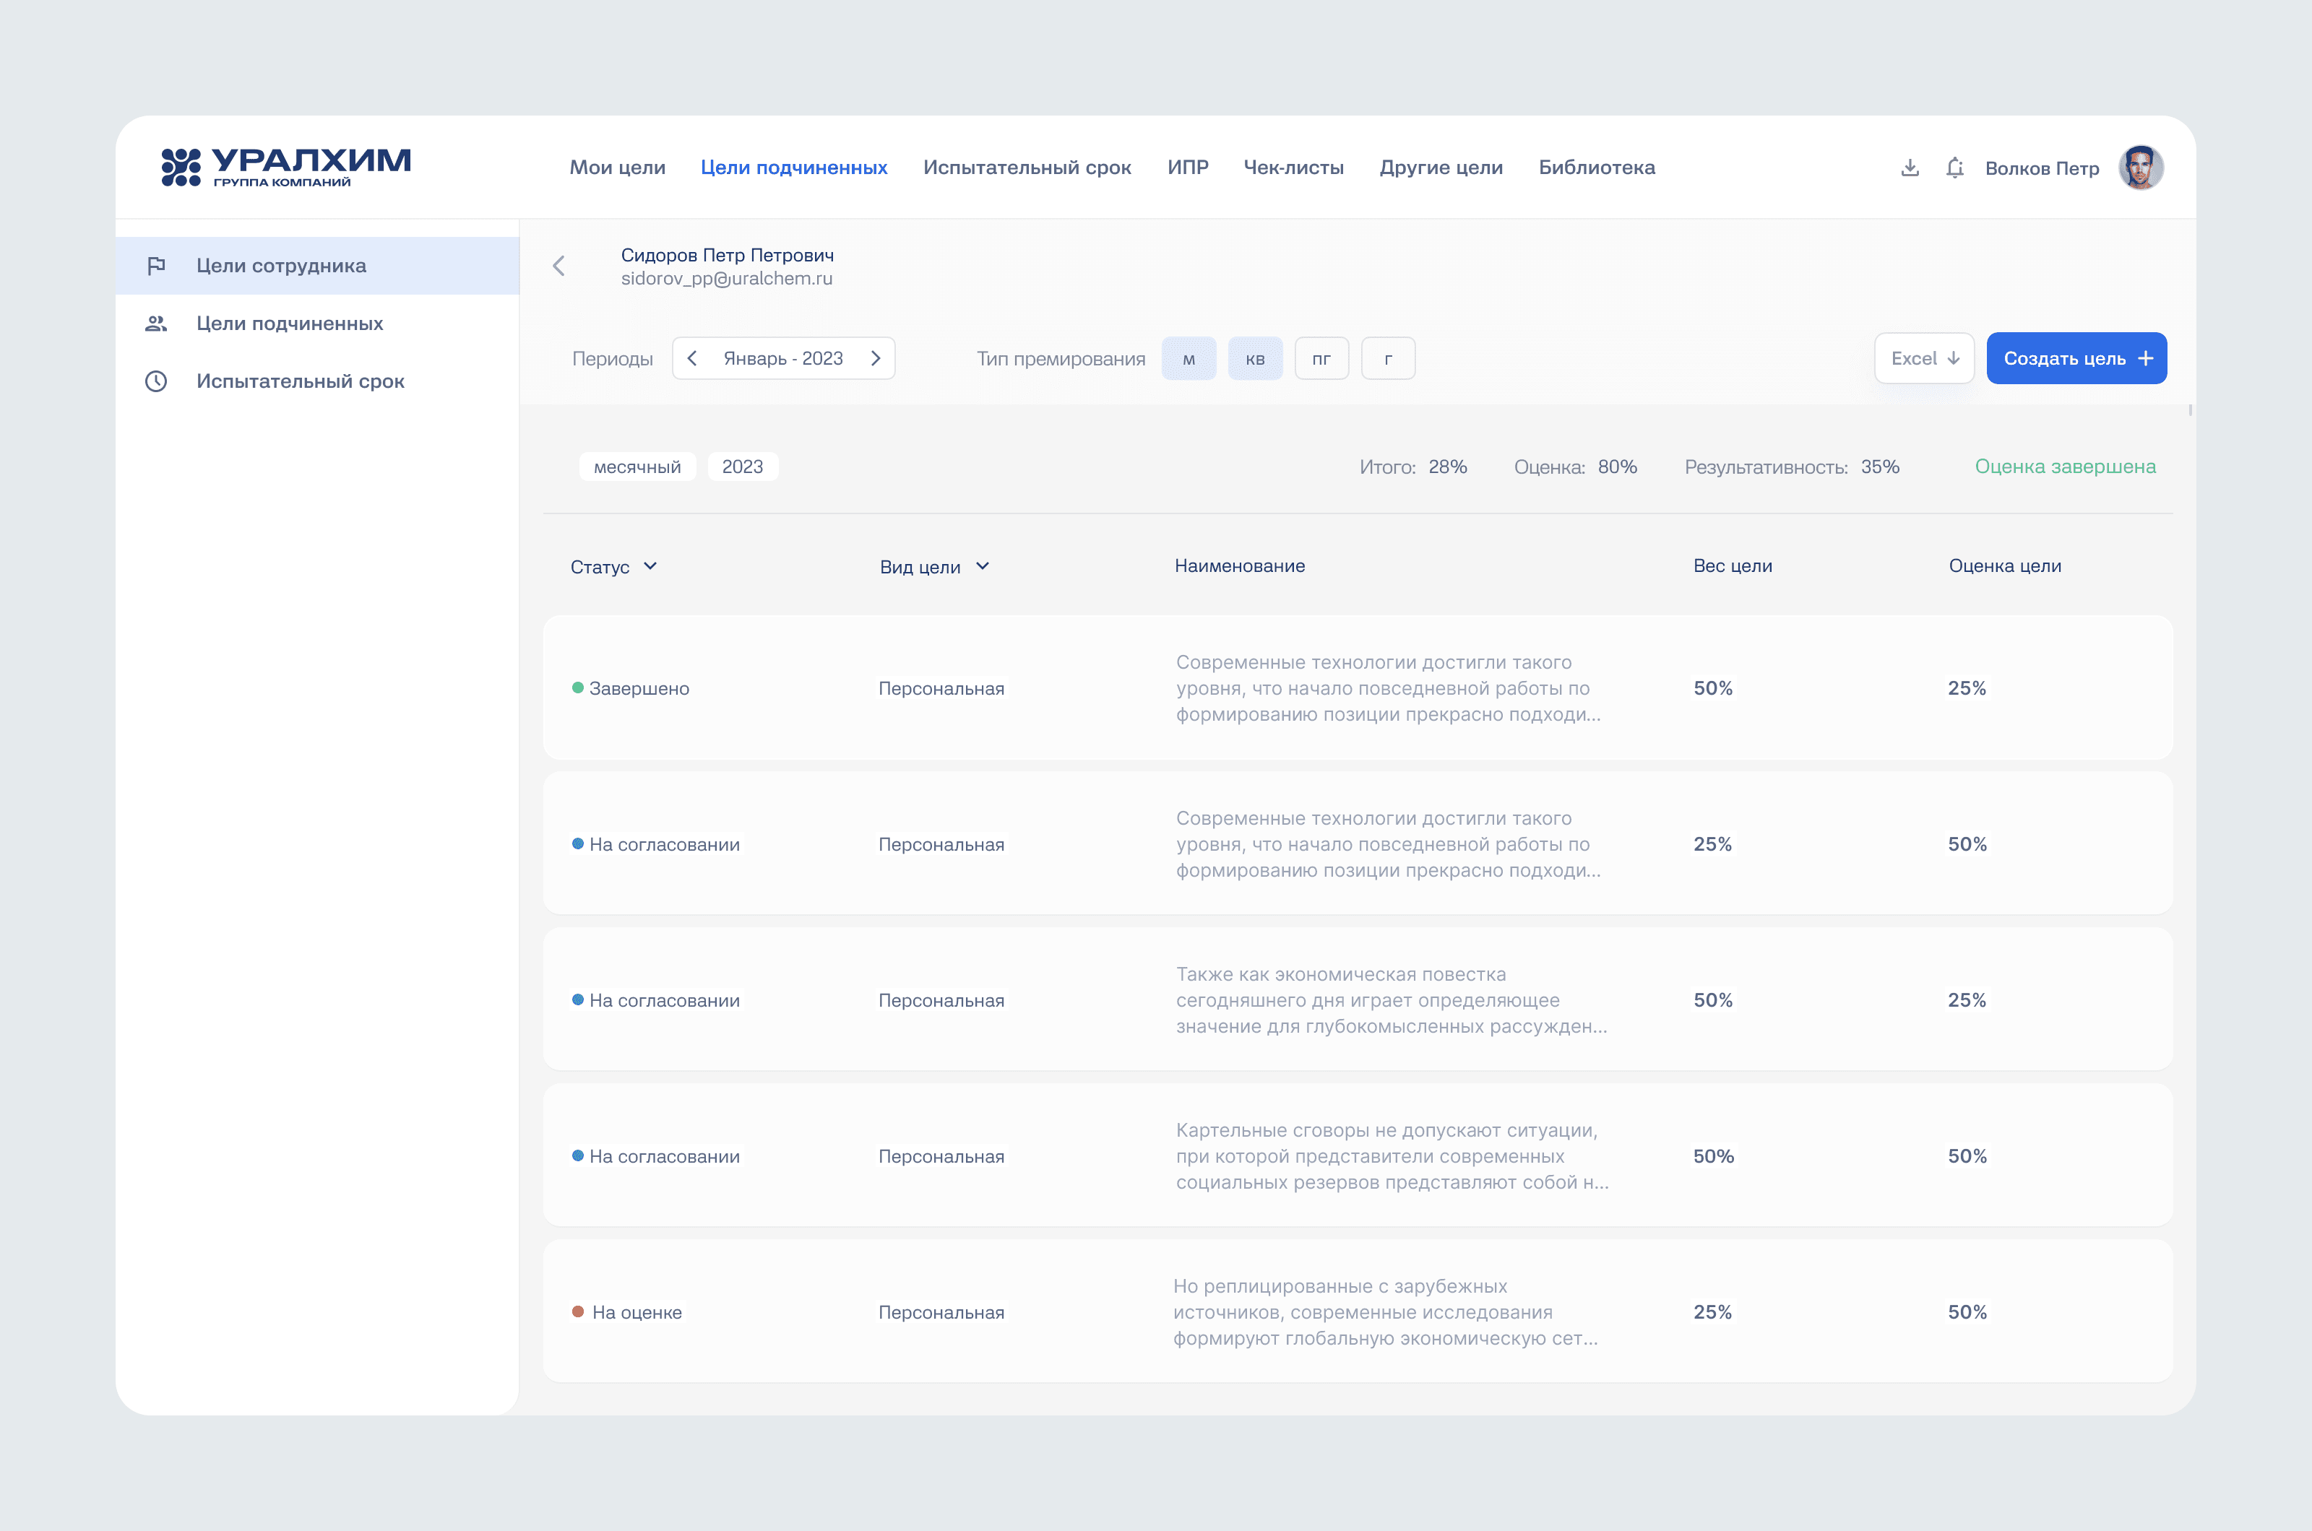
Task: Open the Excel export dropdown
Action: tap(1924, 358)
